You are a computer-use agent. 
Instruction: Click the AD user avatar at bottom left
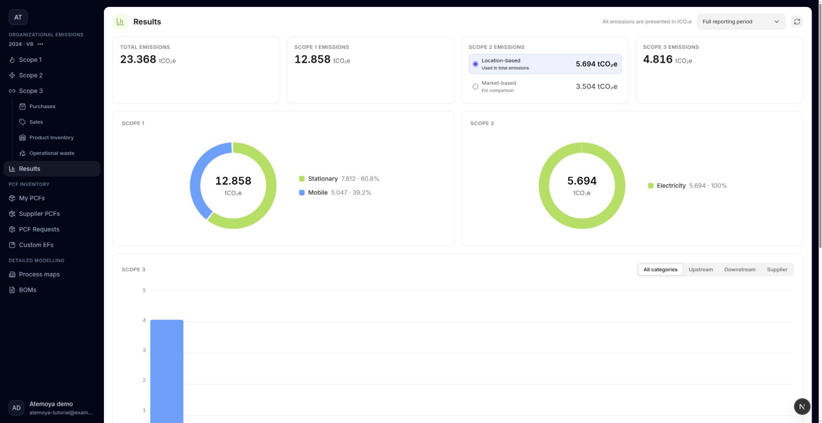click(17, 408)
